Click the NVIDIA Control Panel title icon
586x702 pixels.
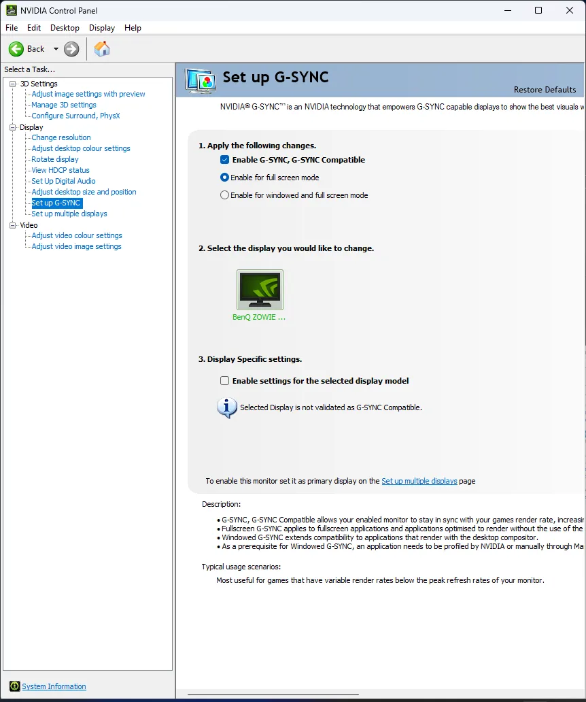click(11, 10)
